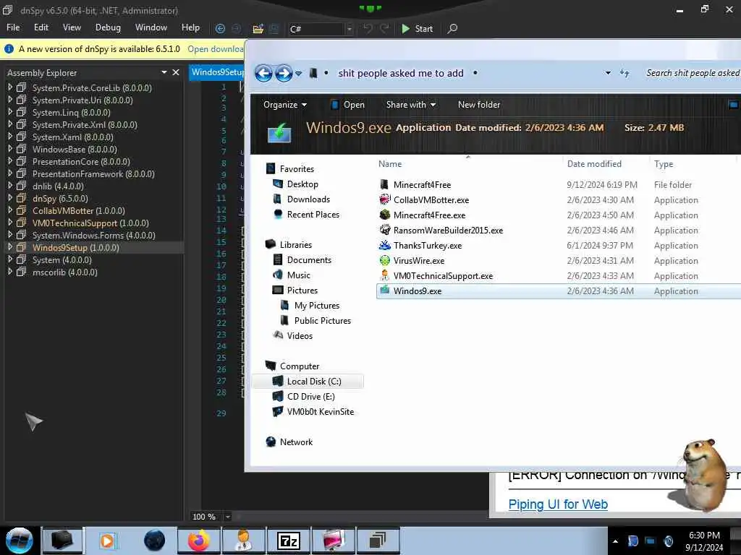Click the Windows Start orb
741x555 pixels.
click(x=19, y=541)
